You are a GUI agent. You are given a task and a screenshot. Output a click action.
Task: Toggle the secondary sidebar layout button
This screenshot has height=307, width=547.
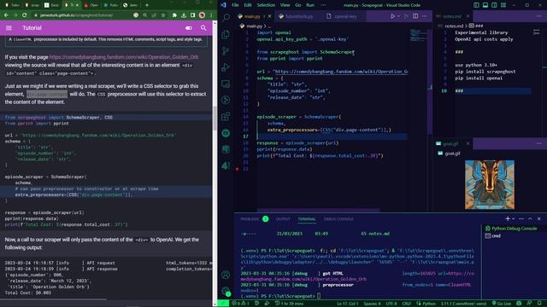[494, 5]
